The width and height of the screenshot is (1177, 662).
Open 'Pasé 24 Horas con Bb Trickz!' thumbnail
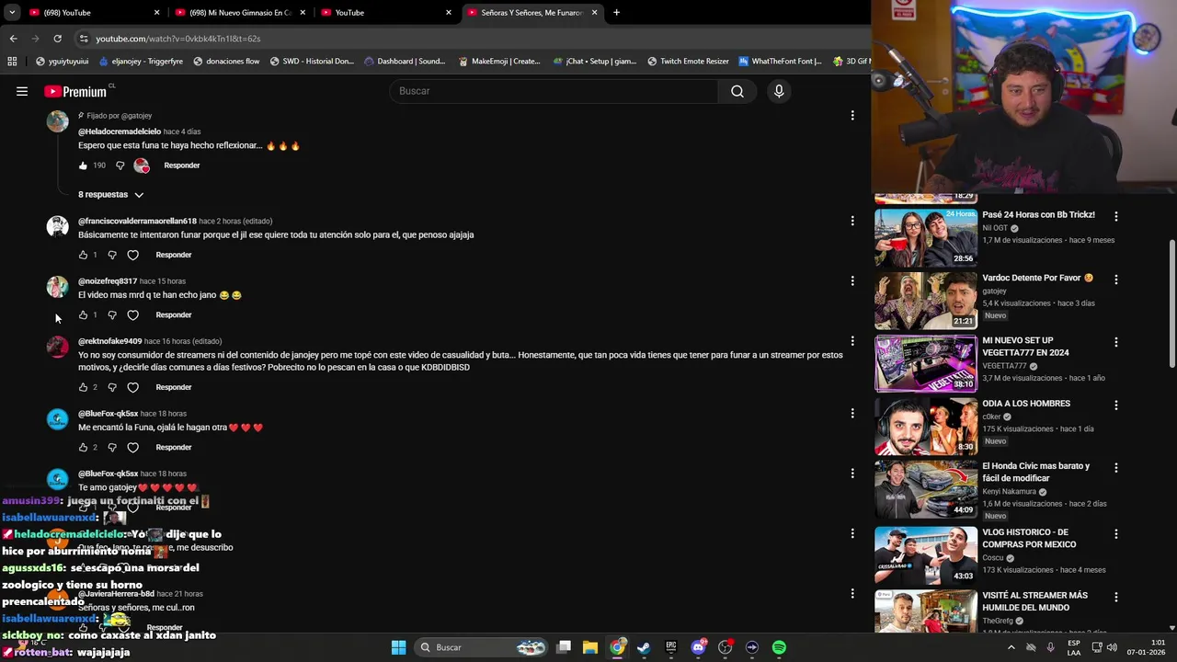tap(925, 237)
